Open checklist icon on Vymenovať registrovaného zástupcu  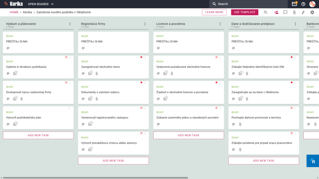tap(90, 124)
